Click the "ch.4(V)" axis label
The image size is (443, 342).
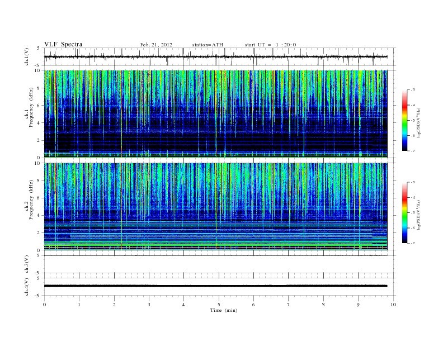pyautogui.click(x=27, y=287)
